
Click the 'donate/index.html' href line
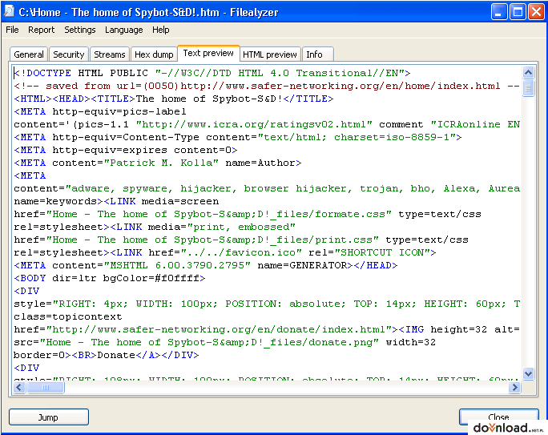[x=267, y=329]
